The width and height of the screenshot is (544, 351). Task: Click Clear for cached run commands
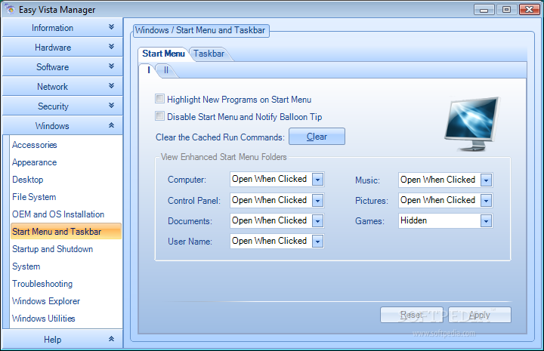(317, 137)
